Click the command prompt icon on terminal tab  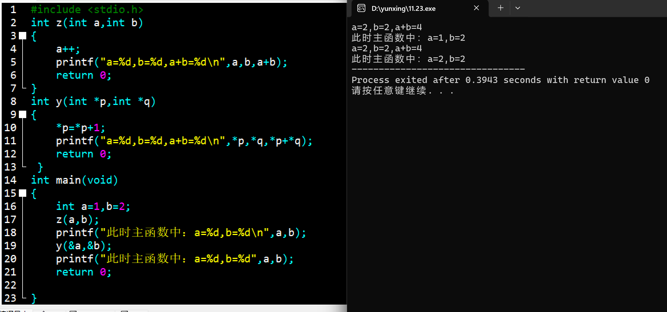[x=361, y=8]
